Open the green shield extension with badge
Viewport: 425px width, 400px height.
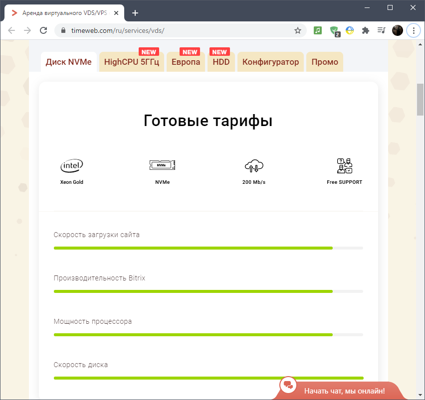click(334, 30)
